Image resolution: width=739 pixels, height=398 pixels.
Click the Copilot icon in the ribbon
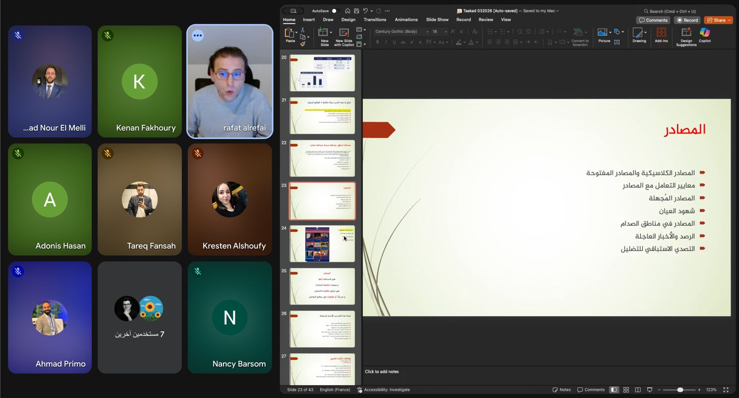(x=704, y=33)
